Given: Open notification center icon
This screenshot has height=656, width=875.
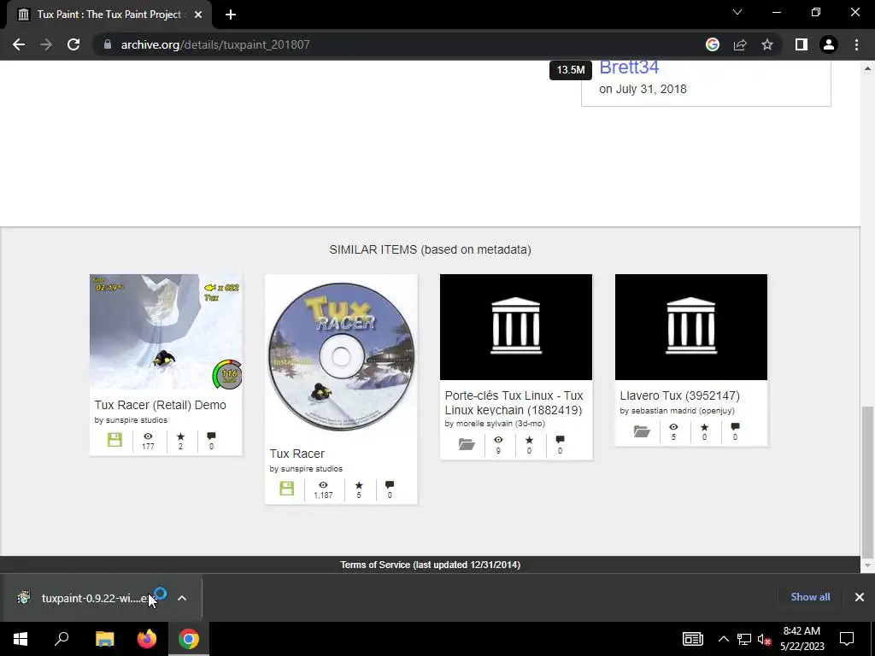Looking at the screenshot, I should (847, 639).
